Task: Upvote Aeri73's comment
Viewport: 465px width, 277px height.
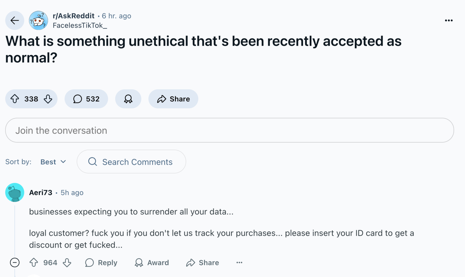Action: (34, 262)
